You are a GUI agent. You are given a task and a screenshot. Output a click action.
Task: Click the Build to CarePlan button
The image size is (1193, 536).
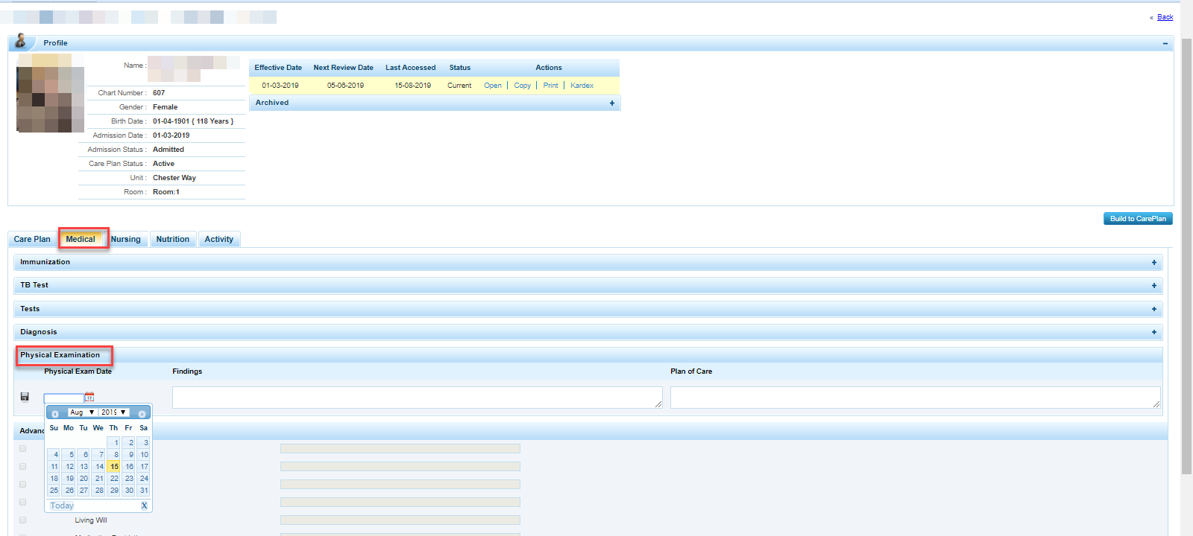click(x=1137, y=218)
